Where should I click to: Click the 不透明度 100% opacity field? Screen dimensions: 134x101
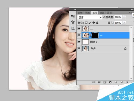pyautogui.click(x=118, y=17)
